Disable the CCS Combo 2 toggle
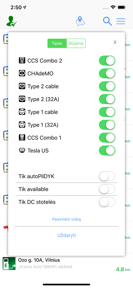 [107, 60]
